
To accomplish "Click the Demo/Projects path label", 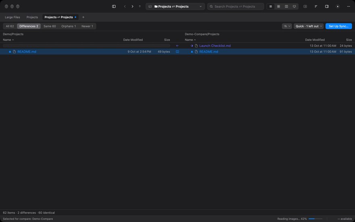I will coord(13,34).
